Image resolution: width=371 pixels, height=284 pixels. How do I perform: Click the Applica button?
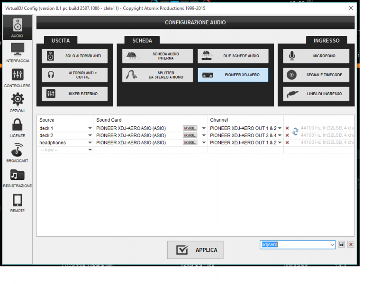[195, 250]
